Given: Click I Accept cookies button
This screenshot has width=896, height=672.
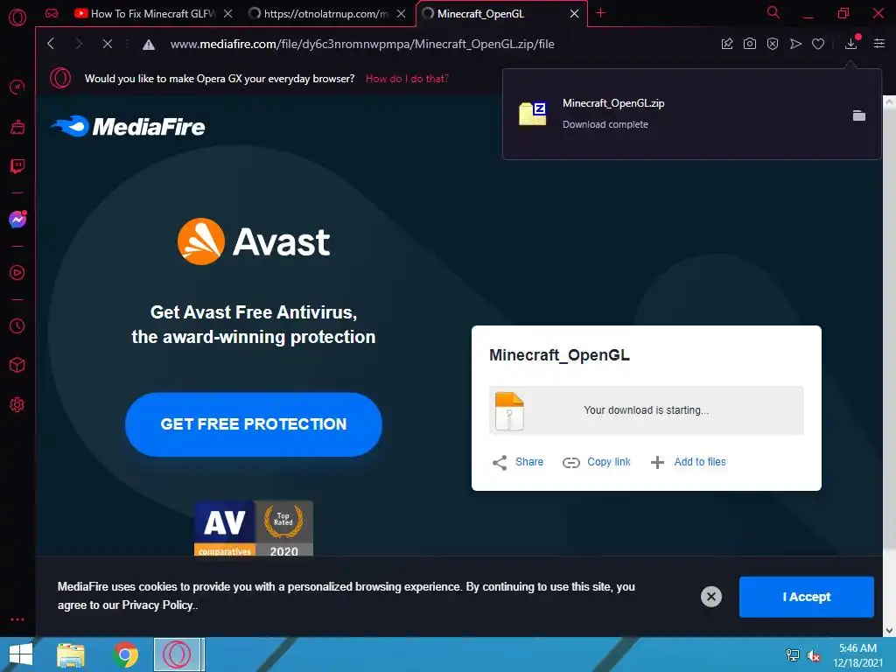Looking at the screenshot, I should (806, 597).
